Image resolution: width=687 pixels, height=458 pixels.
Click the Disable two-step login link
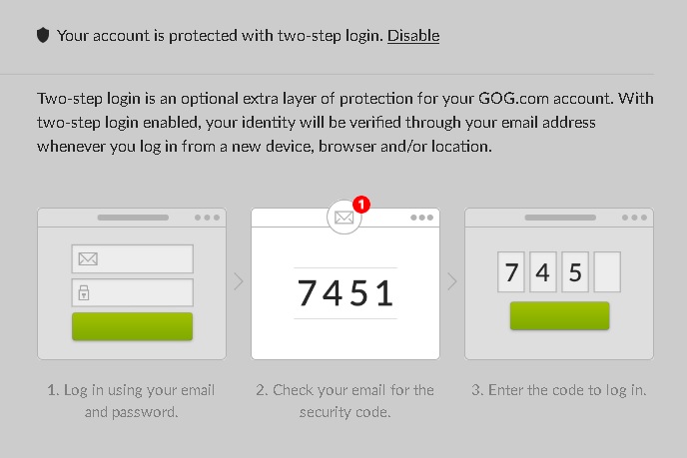pyautogui.click(x=413, y=36)
